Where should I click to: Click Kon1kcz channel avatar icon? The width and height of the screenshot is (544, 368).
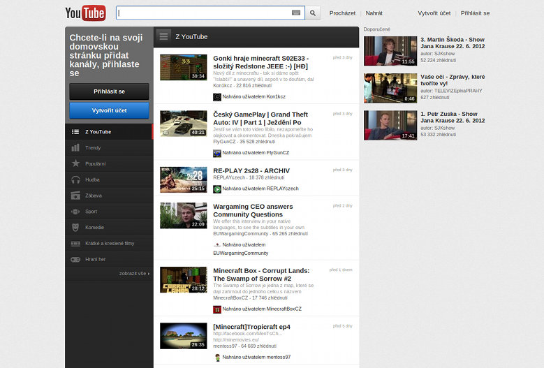pyautogui.click(x=217, y=97)
